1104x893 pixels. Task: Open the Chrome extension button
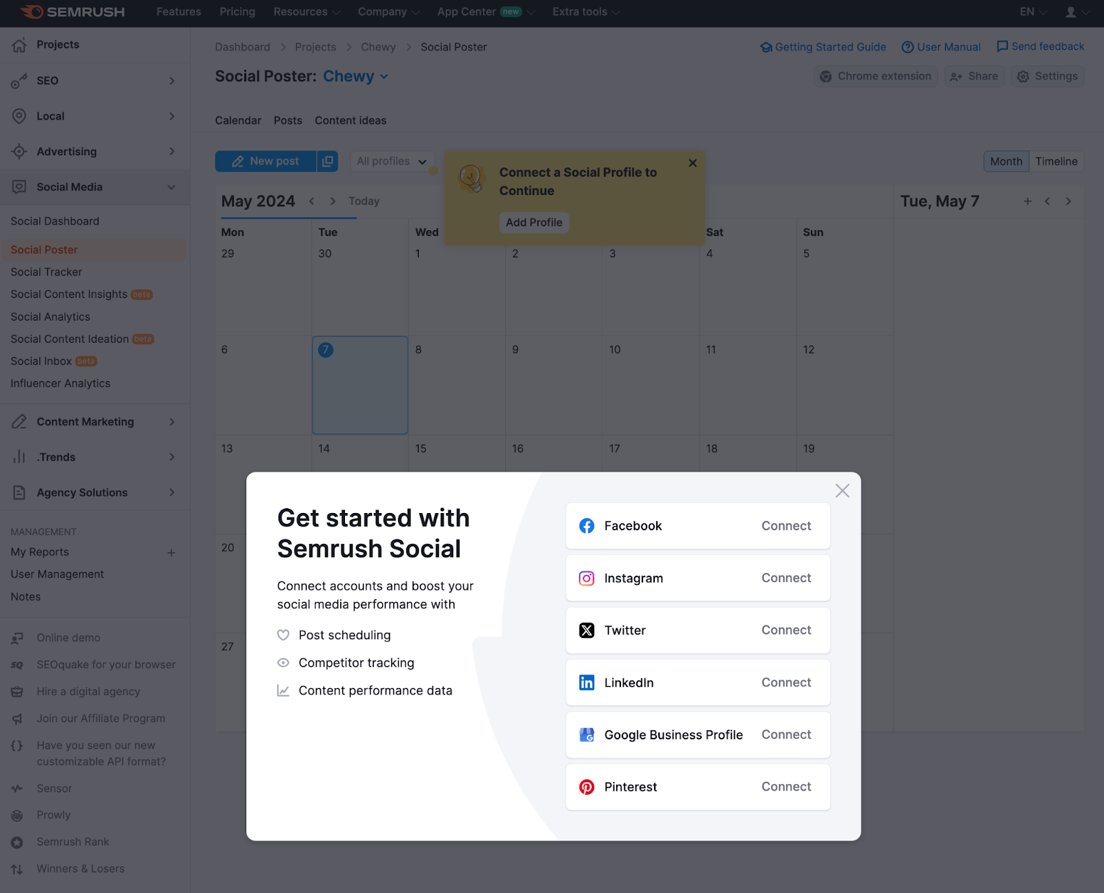(875, 77)
